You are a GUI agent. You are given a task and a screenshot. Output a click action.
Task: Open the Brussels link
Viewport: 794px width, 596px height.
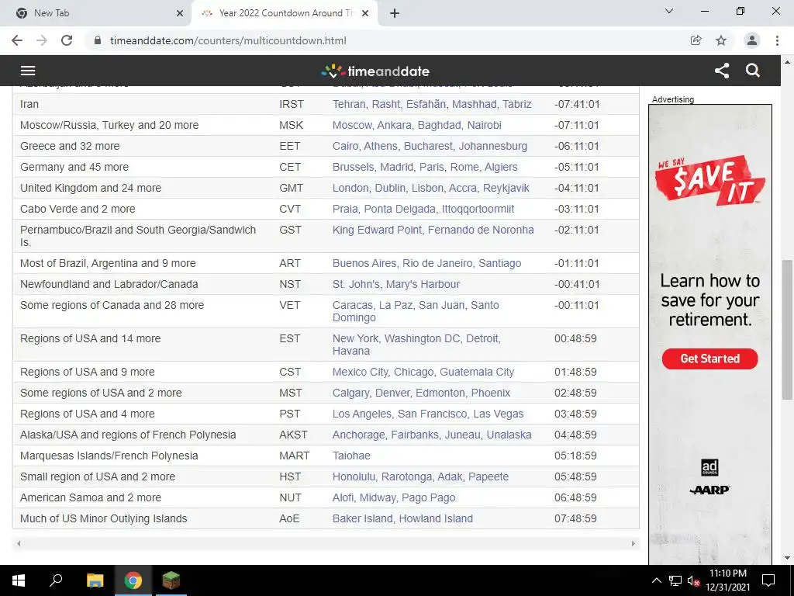pos(353,167)
